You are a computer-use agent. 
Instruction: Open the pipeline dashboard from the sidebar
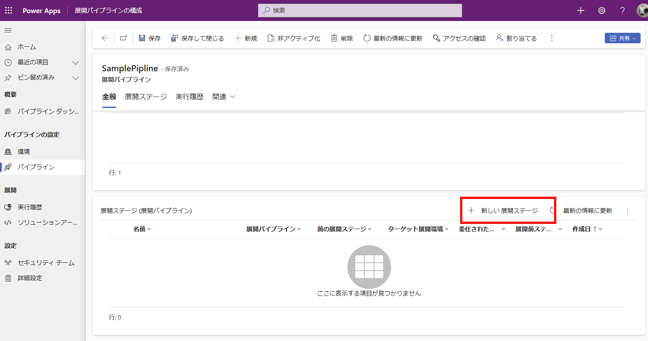[x=39, y=111]
